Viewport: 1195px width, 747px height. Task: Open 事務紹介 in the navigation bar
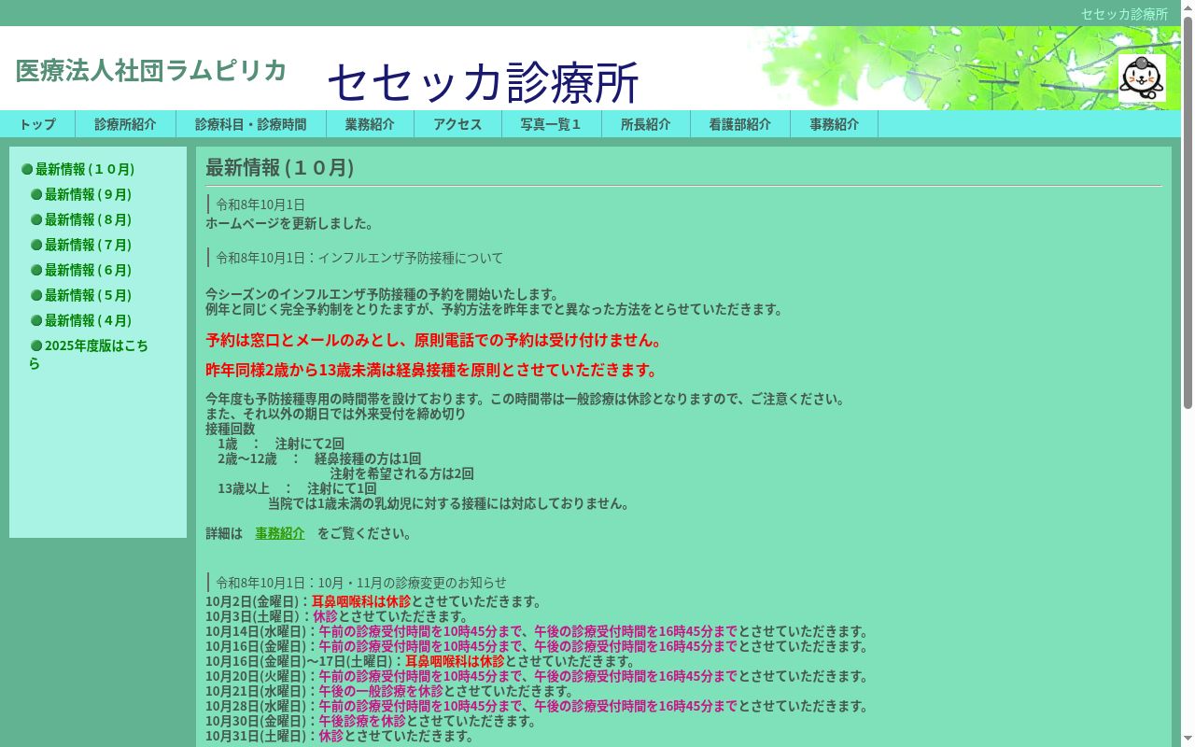pos(835,124)
